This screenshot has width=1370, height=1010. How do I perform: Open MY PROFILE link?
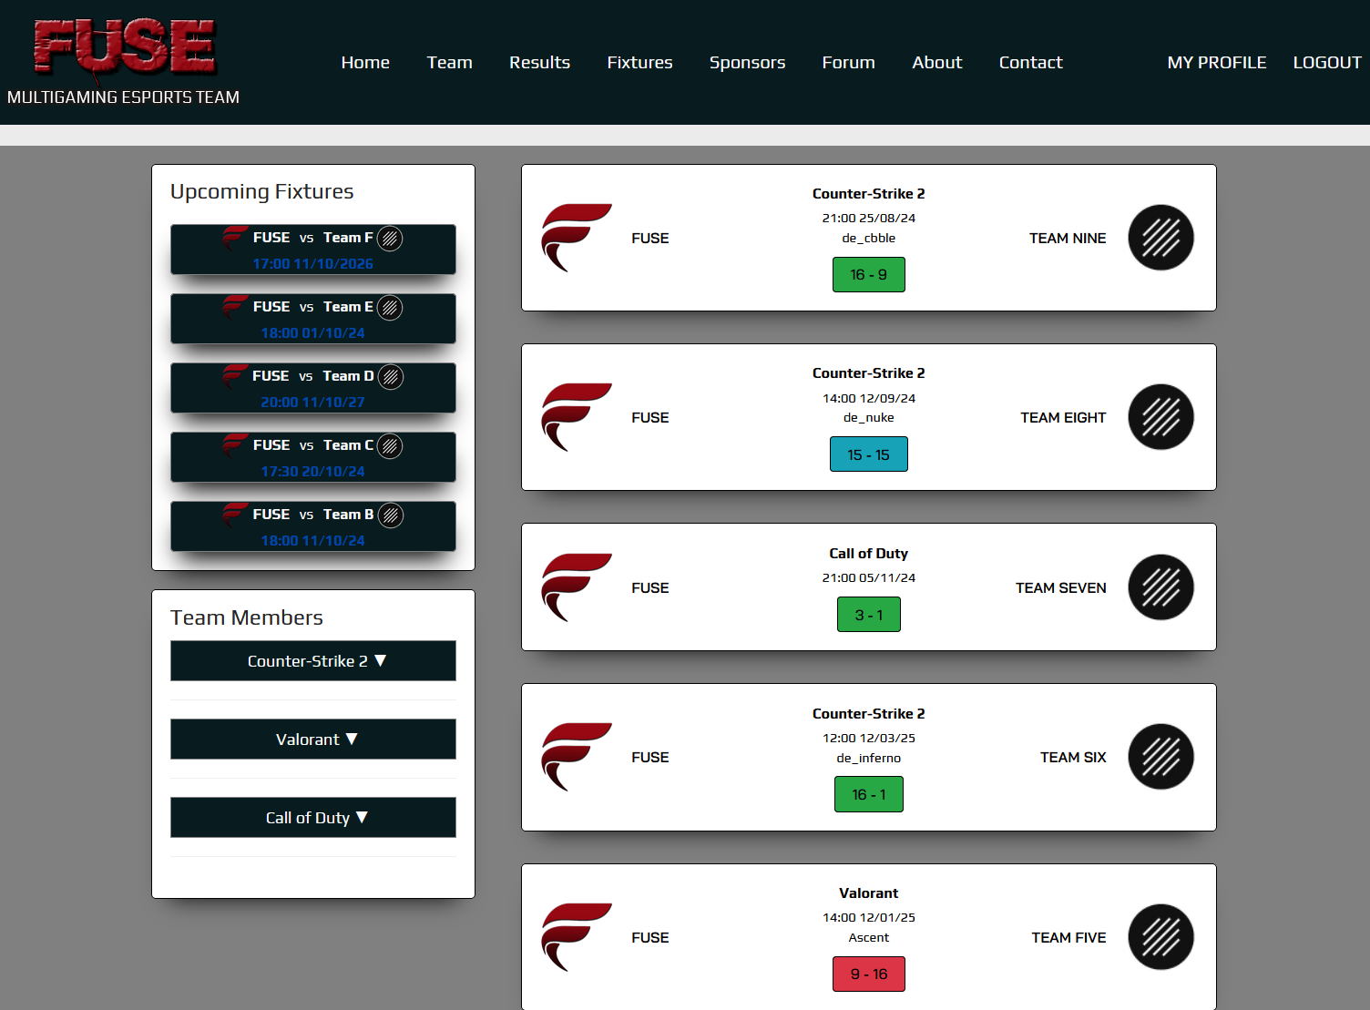tap(1216, 63)
